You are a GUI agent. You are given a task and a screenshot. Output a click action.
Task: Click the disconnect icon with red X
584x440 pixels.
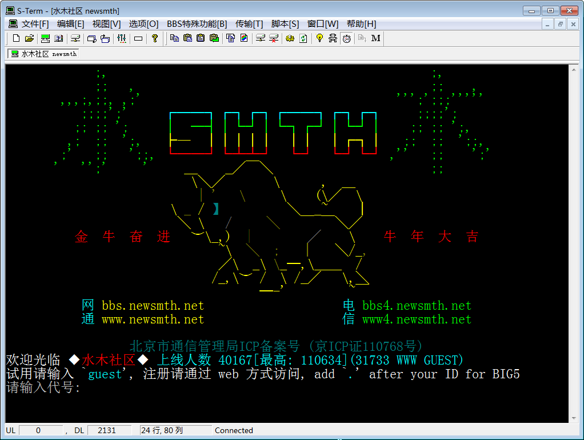tap(274, 38)
